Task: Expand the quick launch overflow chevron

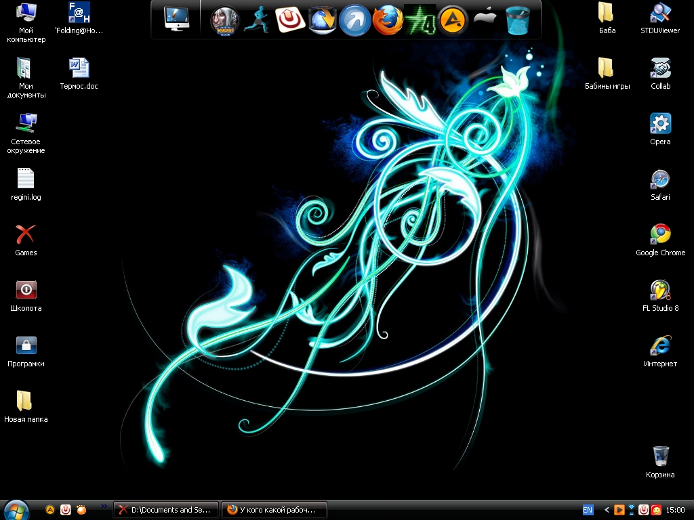Action: pos(104,506)
